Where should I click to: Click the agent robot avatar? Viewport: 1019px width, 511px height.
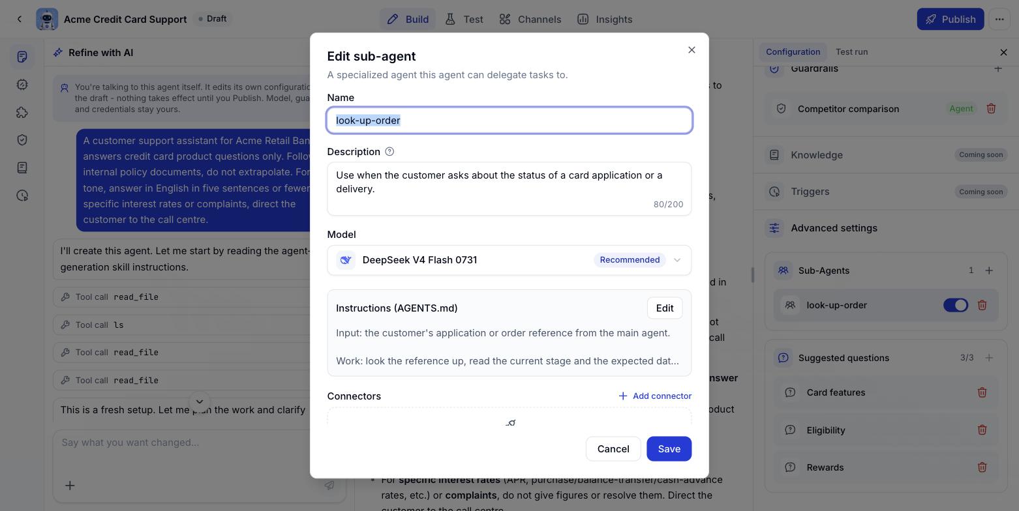(x=47, y=20)
